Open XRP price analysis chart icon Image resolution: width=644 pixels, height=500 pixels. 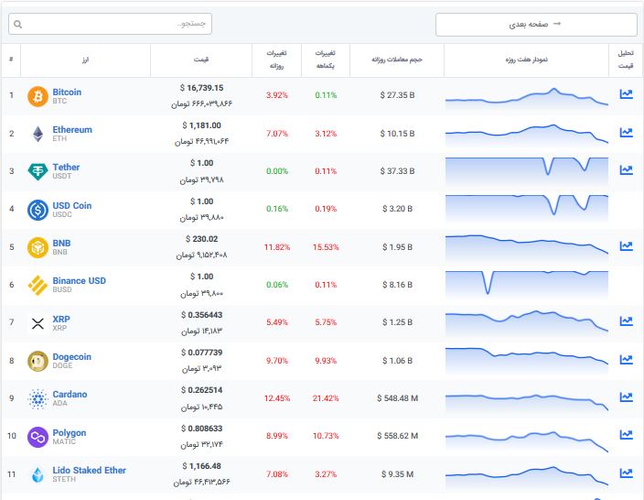point(626,321)
